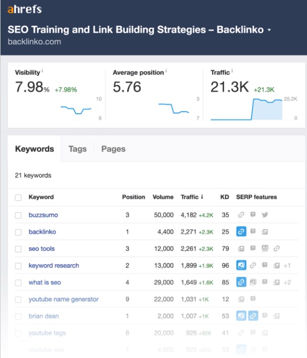Click the people-also-ask icon in buzzsumo row

(253, 214)
